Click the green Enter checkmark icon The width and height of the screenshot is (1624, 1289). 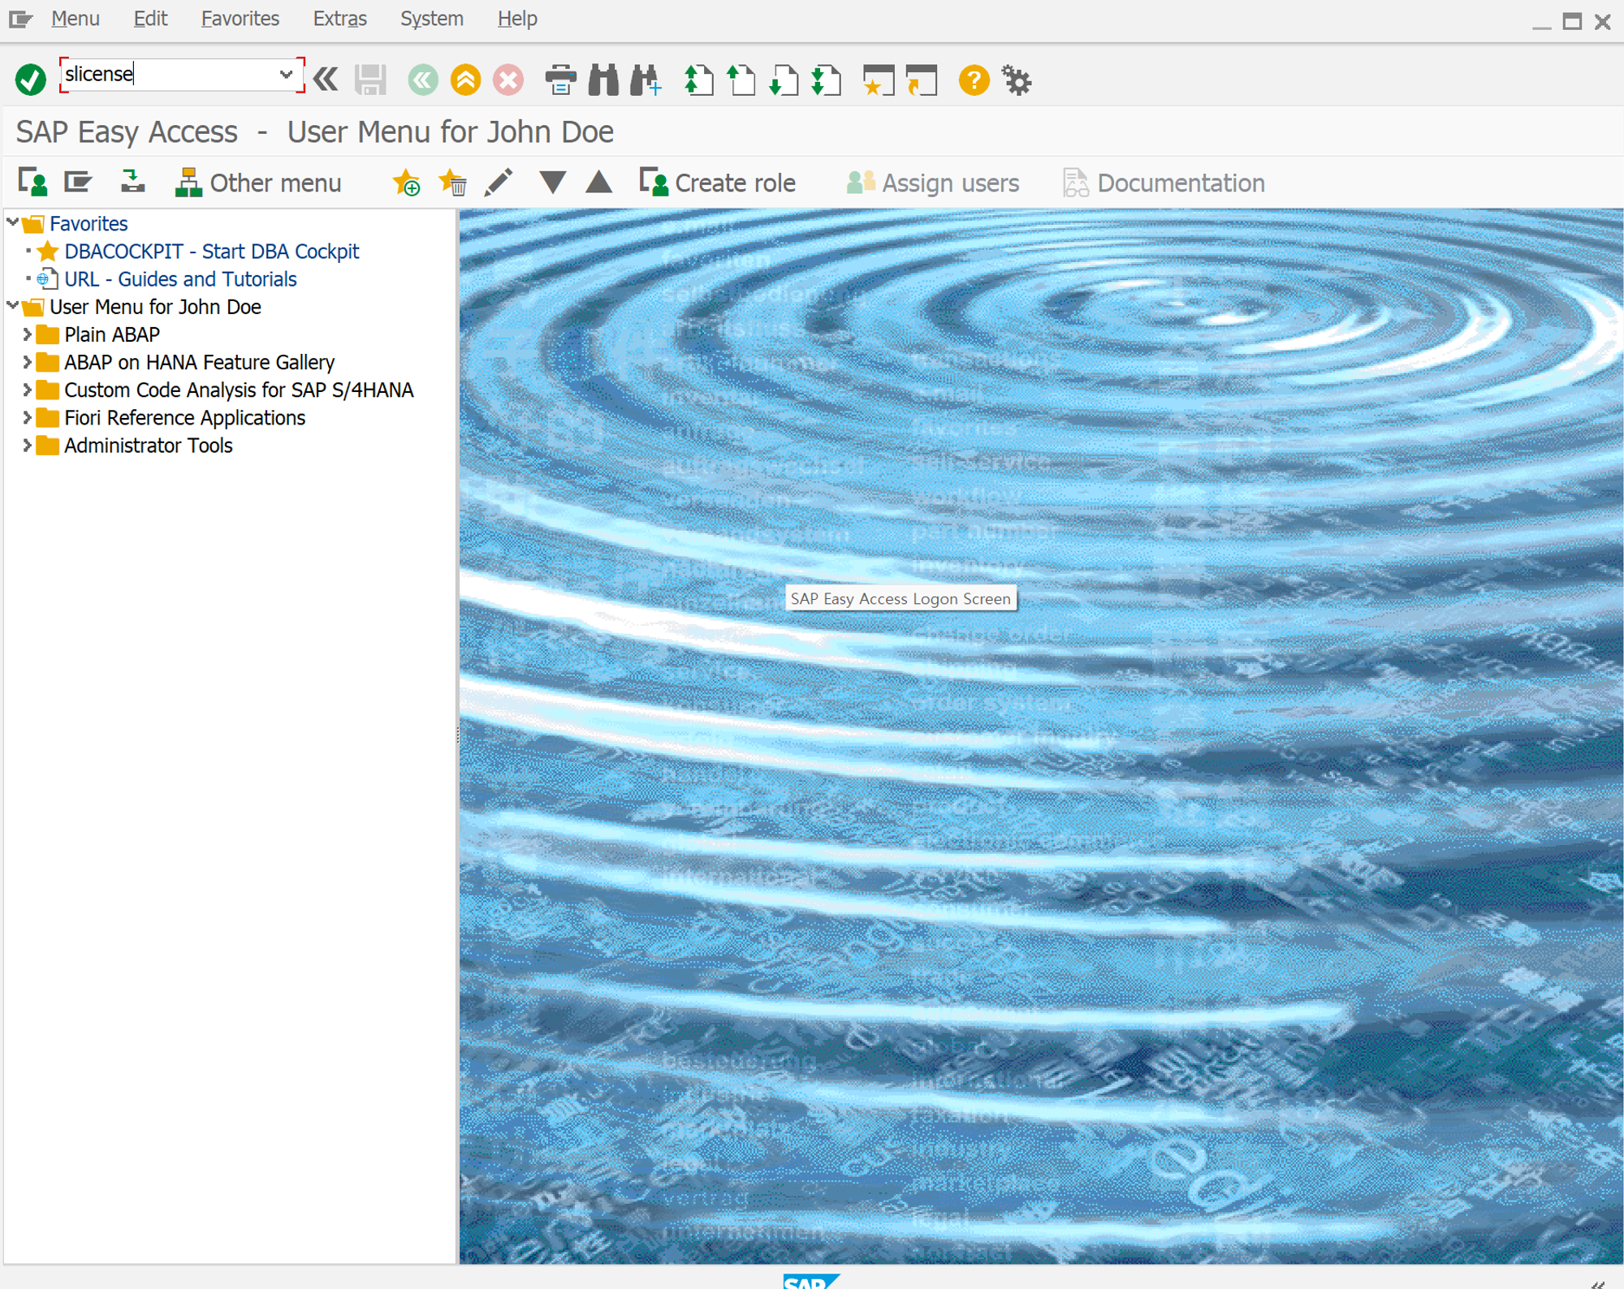[31, 80]
